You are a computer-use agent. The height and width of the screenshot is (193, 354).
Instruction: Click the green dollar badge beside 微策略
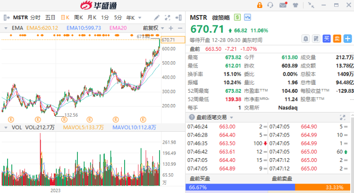pos(237,17)
